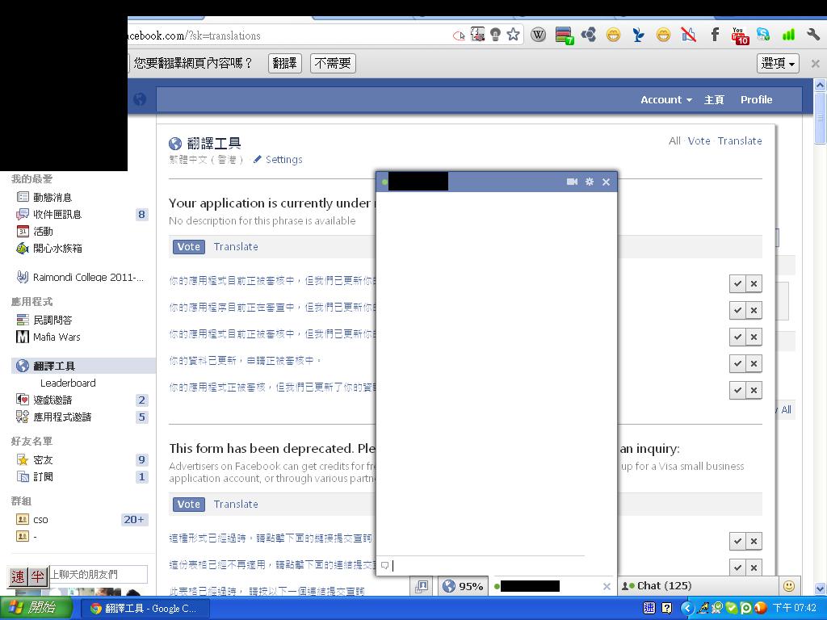Approve first translation with checkmark
827x620 pixels.
coord(737,283)
